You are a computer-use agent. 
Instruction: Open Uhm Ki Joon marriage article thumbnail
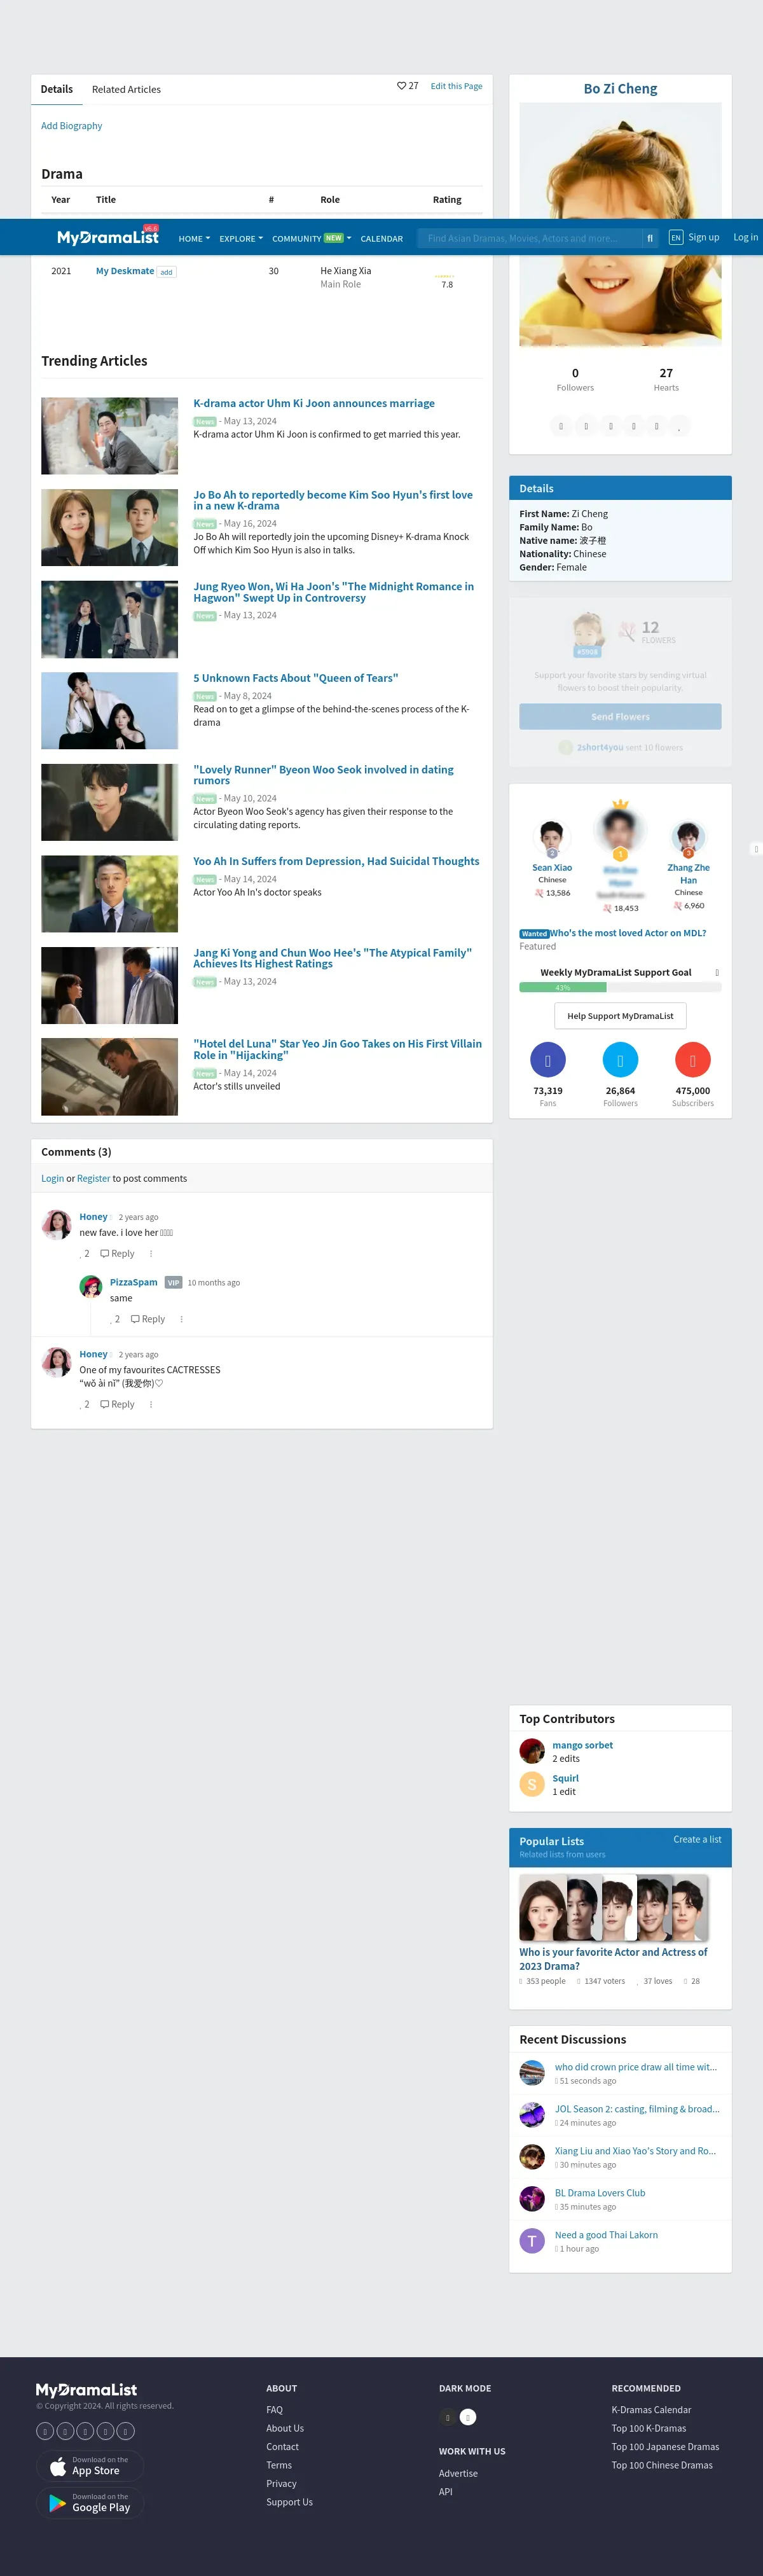click(109, 436)
